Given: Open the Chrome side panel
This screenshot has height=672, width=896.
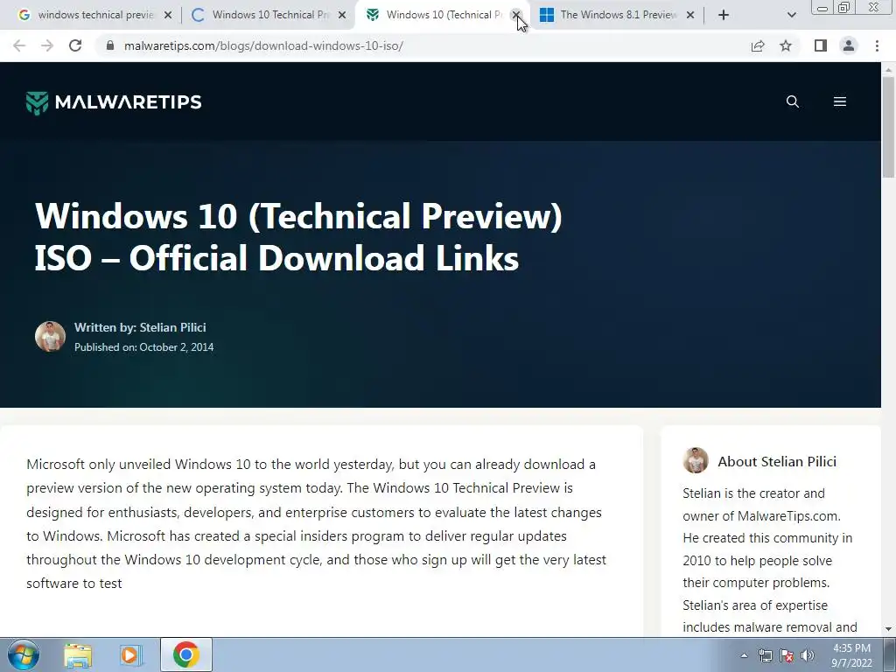Looking at the screenshot, I should pos(821,45).
